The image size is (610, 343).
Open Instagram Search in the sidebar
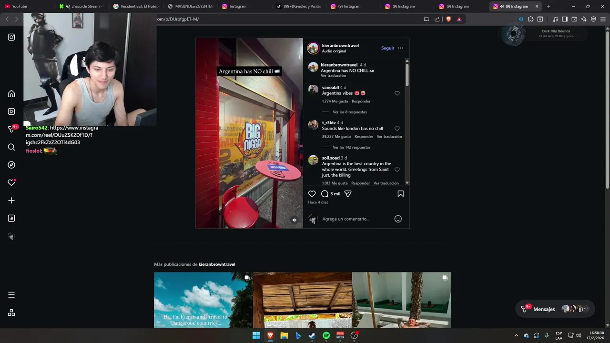[x=11, y=147]
